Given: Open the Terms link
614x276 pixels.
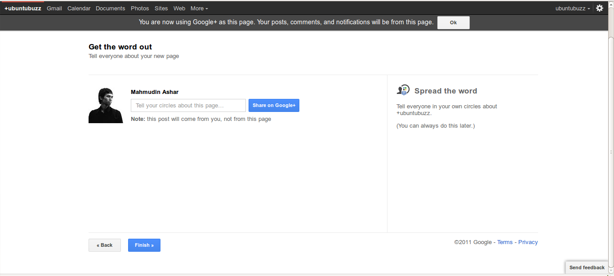Looking at the screenshot, I should click(x=505, y=242).
